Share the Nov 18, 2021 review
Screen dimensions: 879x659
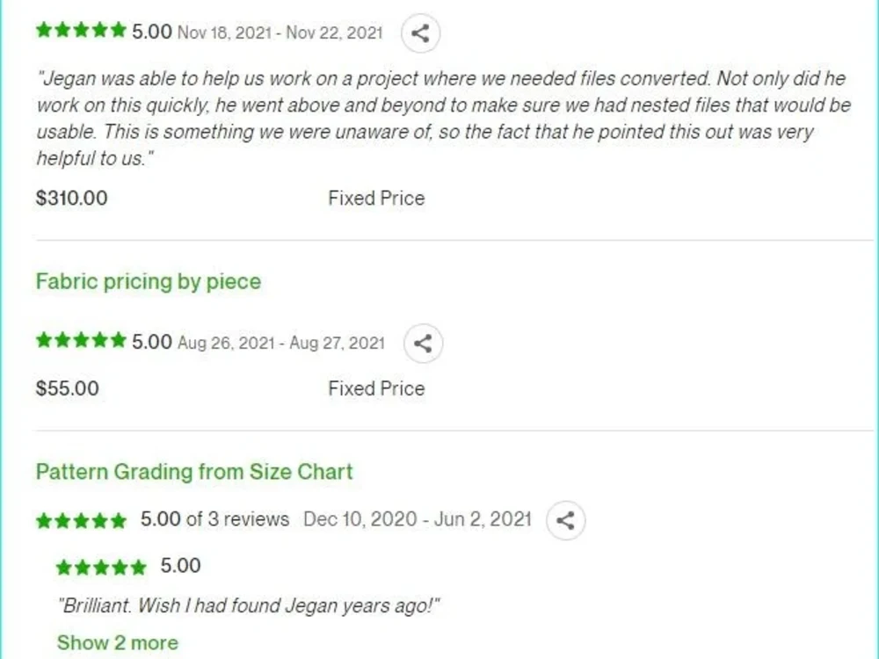coord(420,33)
